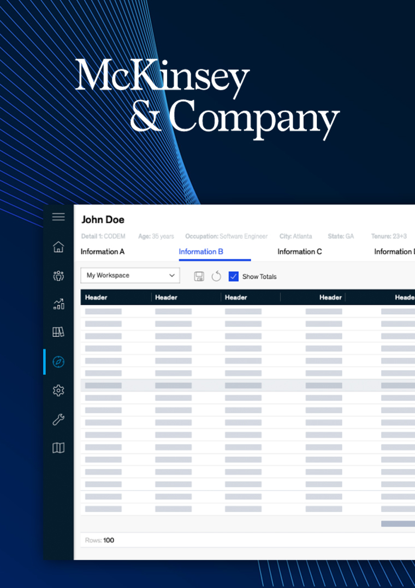
Task: Uncheck the Show Totals checkbox
Action: [x=234, y=276]
